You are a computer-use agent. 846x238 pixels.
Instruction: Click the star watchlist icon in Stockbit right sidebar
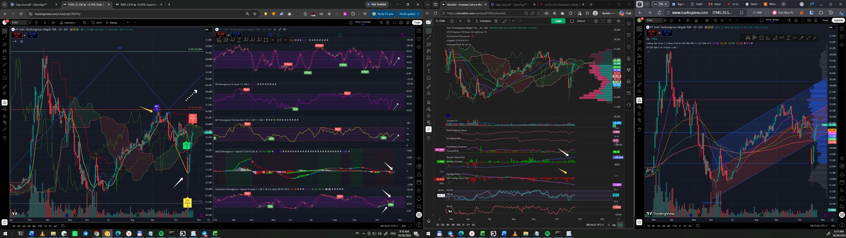[x=629, y=23]
